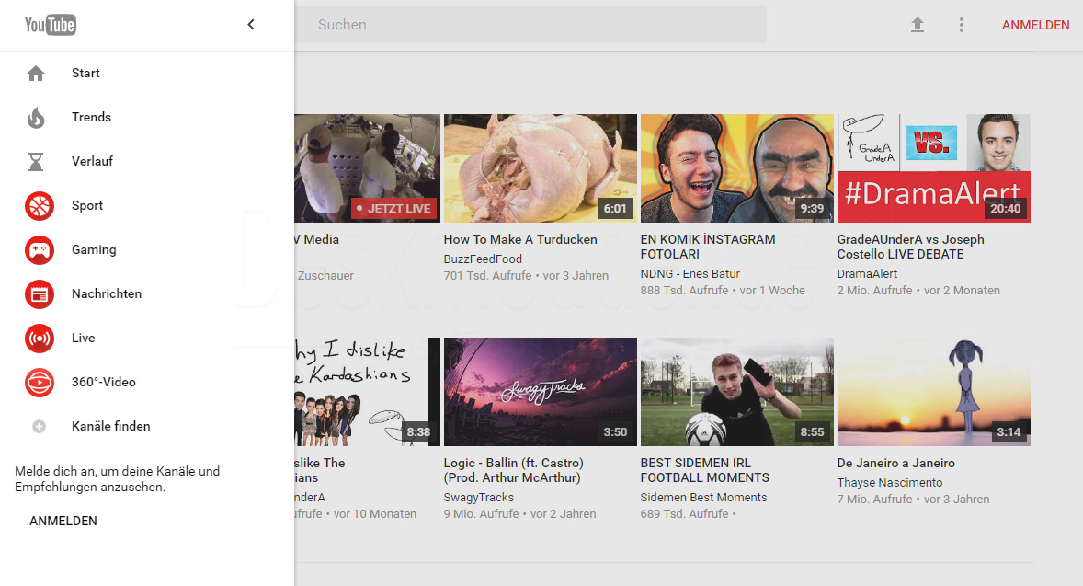Click ANMELDEN button in the sidebar
Viewport: 1083px width, 586px height.
tap(63, 521)
